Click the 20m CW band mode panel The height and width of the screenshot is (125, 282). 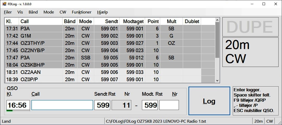(250, 52)
